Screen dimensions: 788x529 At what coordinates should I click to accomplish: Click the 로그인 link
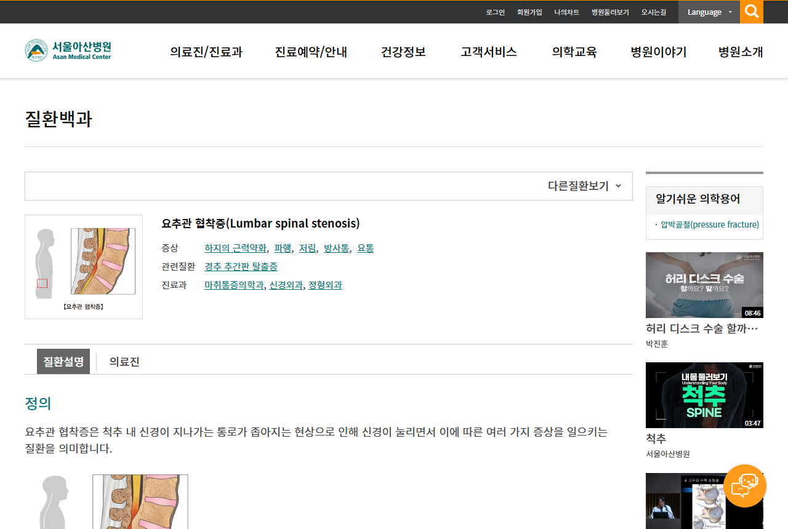pyautogui.click(x=495, y=12)
